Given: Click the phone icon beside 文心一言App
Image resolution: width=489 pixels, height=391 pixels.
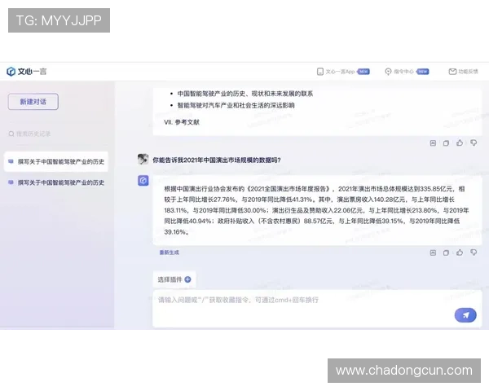Looking at the screenshot, I should (320, 72).
